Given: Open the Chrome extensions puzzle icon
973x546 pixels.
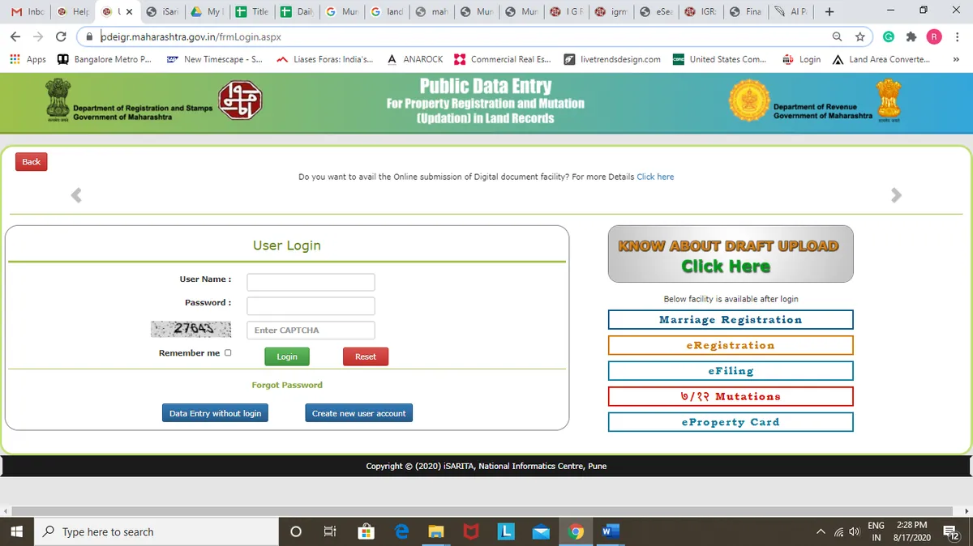Looking at the screenshot, I should [x=911, y=36].
